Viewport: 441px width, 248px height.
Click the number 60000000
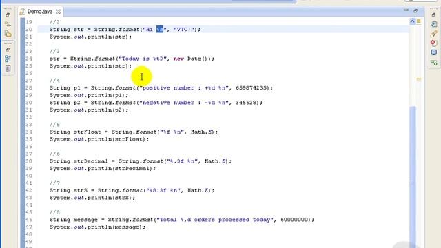pyautogui.click(x=294, y=219)
